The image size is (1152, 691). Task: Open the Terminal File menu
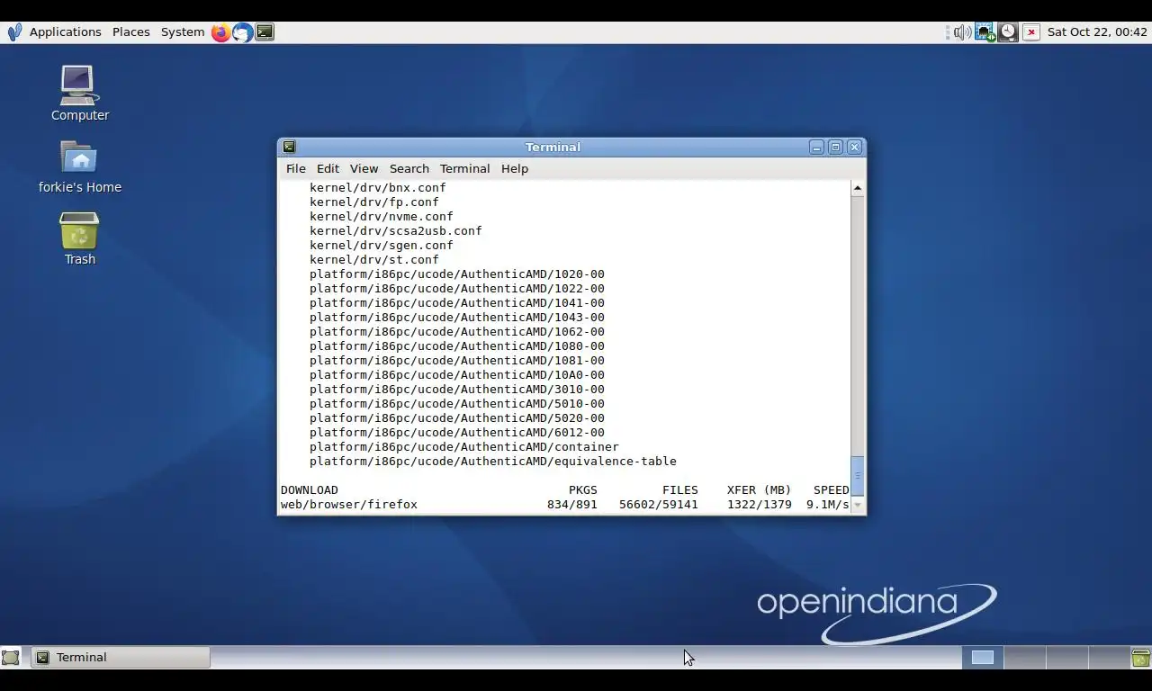click(x=295, y=168)
